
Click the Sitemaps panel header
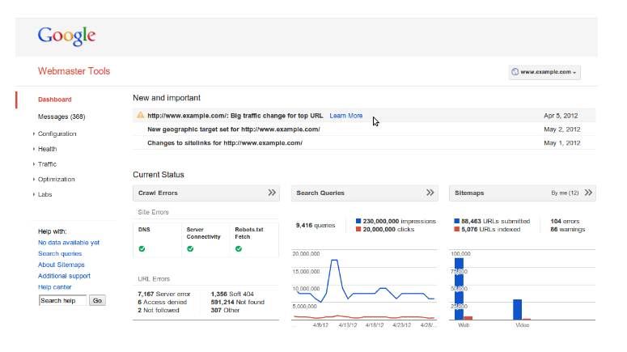point(523,193)
